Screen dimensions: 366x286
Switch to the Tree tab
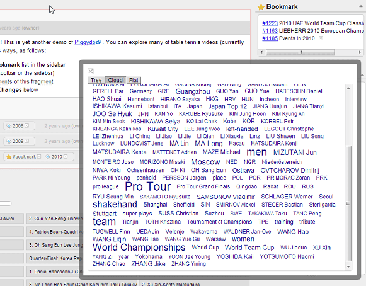[x=96, y=80]
